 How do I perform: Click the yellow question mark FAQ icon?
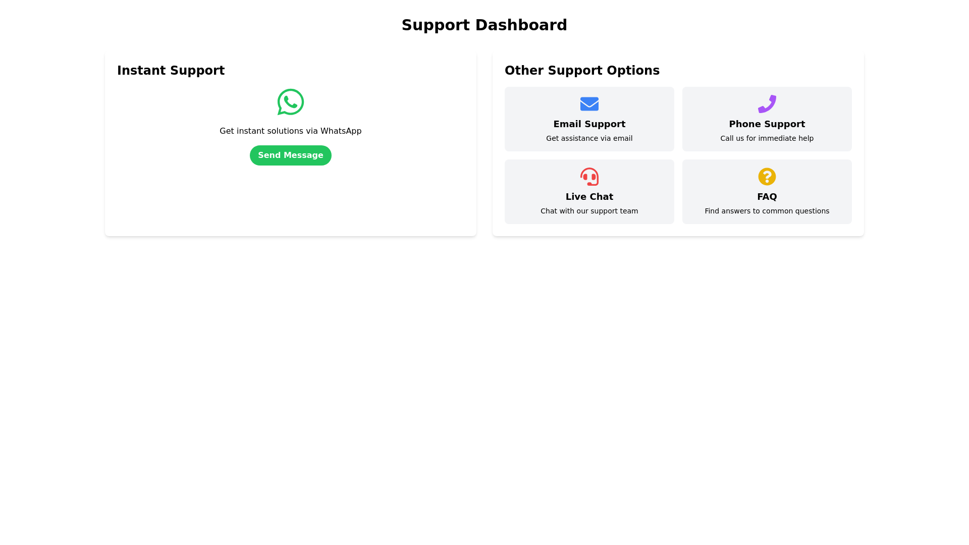click(767, 177)
